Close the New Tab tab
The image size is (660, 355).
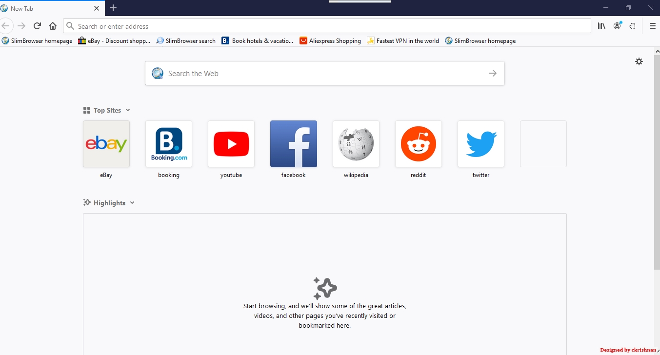(96, 8)
